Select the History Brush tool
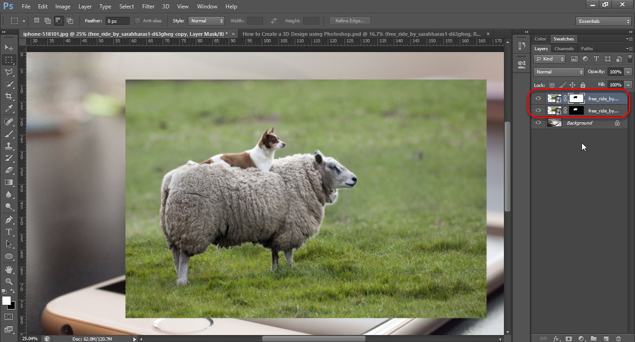This screenshot has height=342, width=635. [x=9, y=158]
